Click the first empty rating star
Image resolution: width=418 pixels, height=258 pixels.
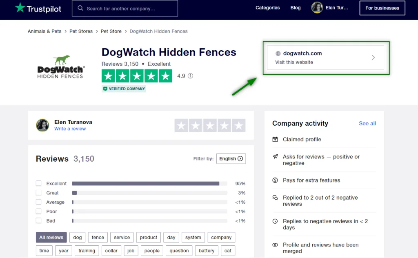click(x=181, y=125)
